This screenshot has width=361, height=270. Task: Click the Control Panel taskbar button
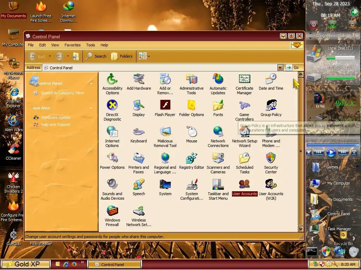(115, 264)
